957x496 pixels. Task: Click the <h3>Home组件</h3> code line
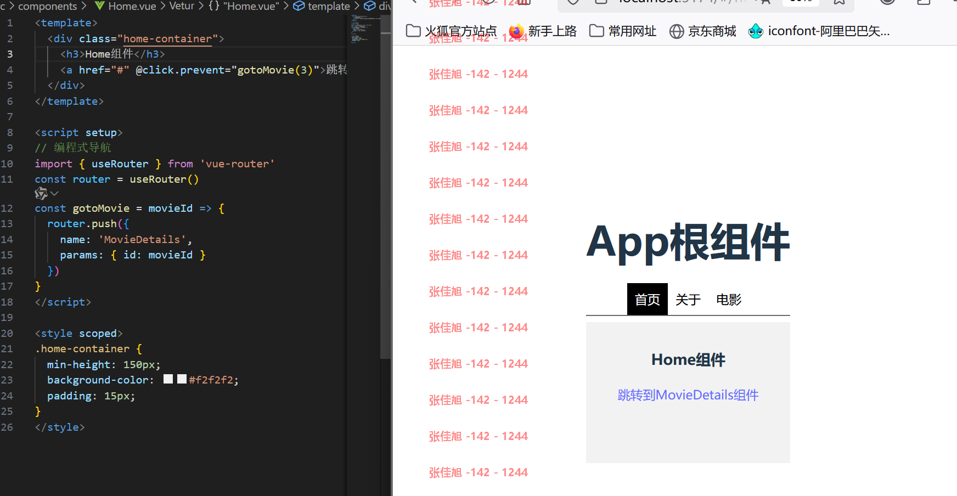(x=112, y=54)
